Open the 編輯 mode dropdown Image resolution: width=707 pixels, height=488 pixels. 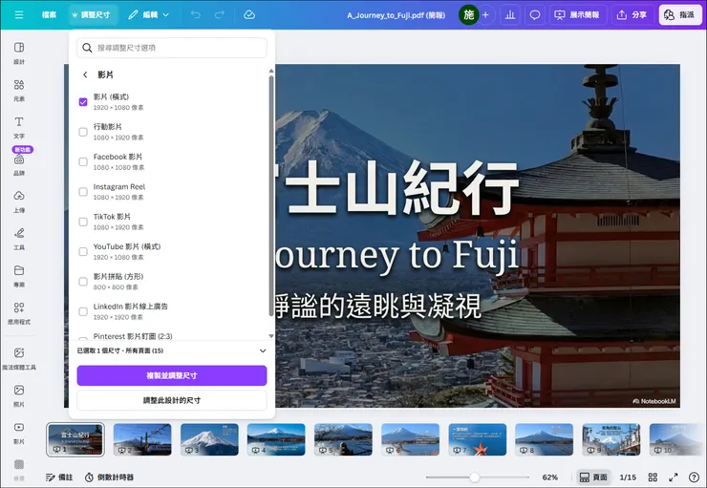[148, 15]
